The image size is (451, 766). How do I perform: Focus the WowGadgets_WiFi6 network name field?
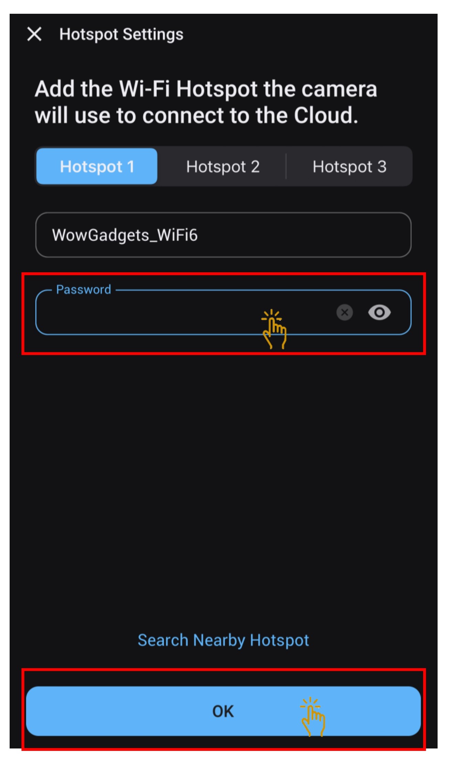click(x=223, y=235)
